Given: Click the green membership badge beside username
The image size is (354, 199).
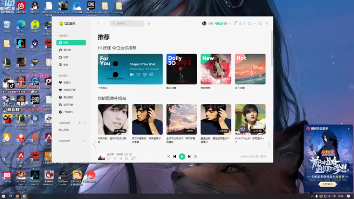Looking at the screenshot, I should (x=219, y=23).
